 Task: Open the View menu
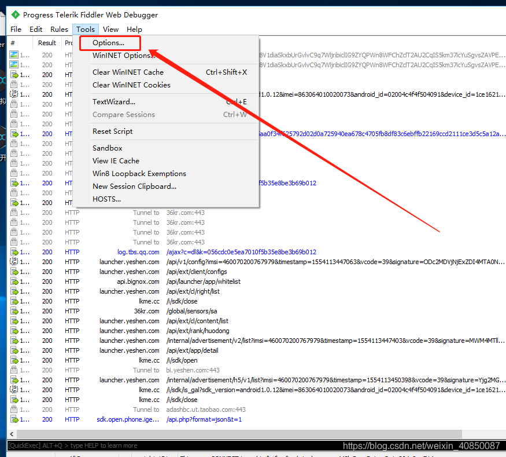click(110, 30)
